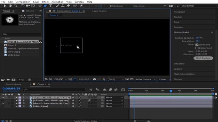The width and height of the screenshot is (218, 122).
Task: Click the timeline zoom slider handle
Action: pos(135,121)
